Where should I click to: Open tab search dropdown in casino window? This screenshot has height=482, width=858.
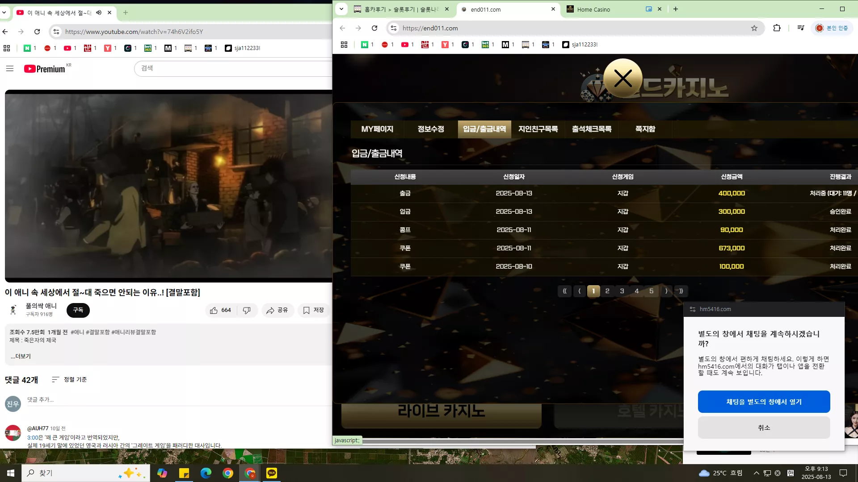point(341,9)
